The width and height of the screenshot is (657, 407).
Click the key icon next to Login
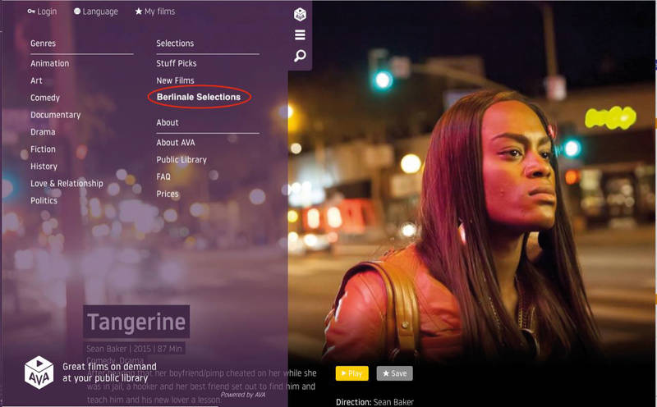tap(31, 11)
